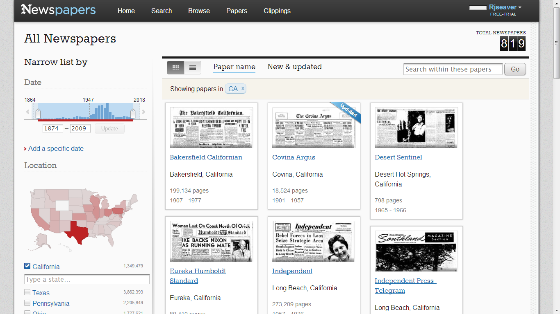Select the Paper name tab
This screenshot has height=314, width=560.
[x=234, y=67]
